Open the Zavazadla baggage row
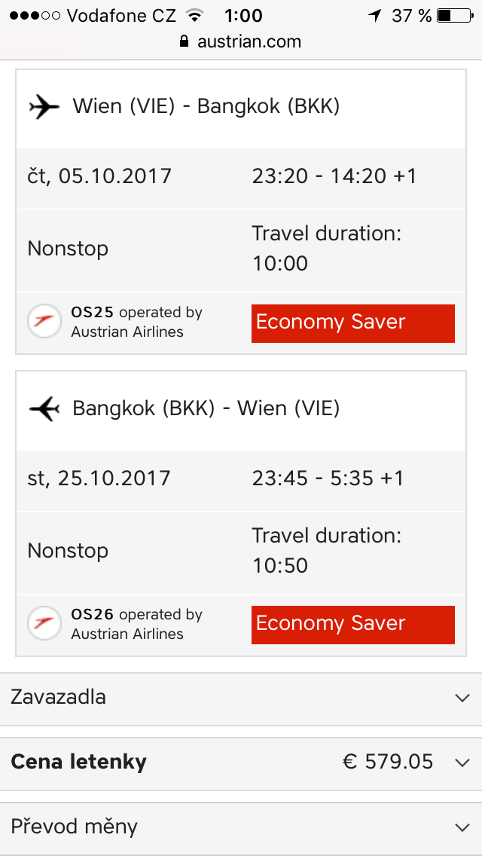The image size is (482, 856). click(x=241, y=699)
